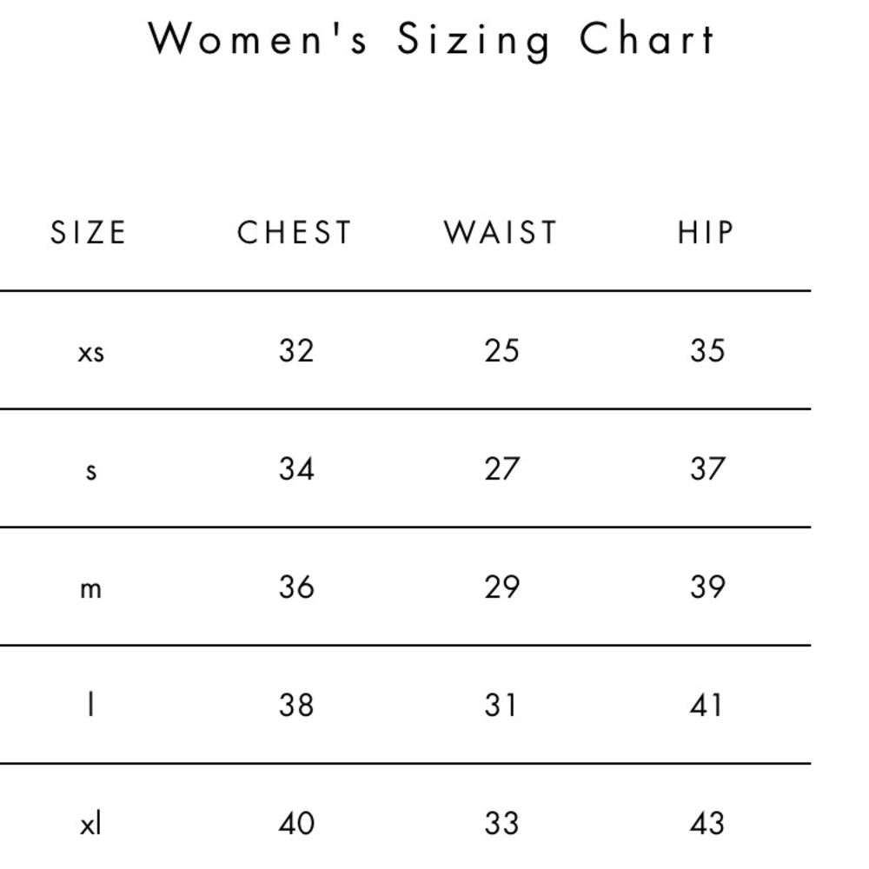
Task: Click the l size row label
Action: (91, 706)
